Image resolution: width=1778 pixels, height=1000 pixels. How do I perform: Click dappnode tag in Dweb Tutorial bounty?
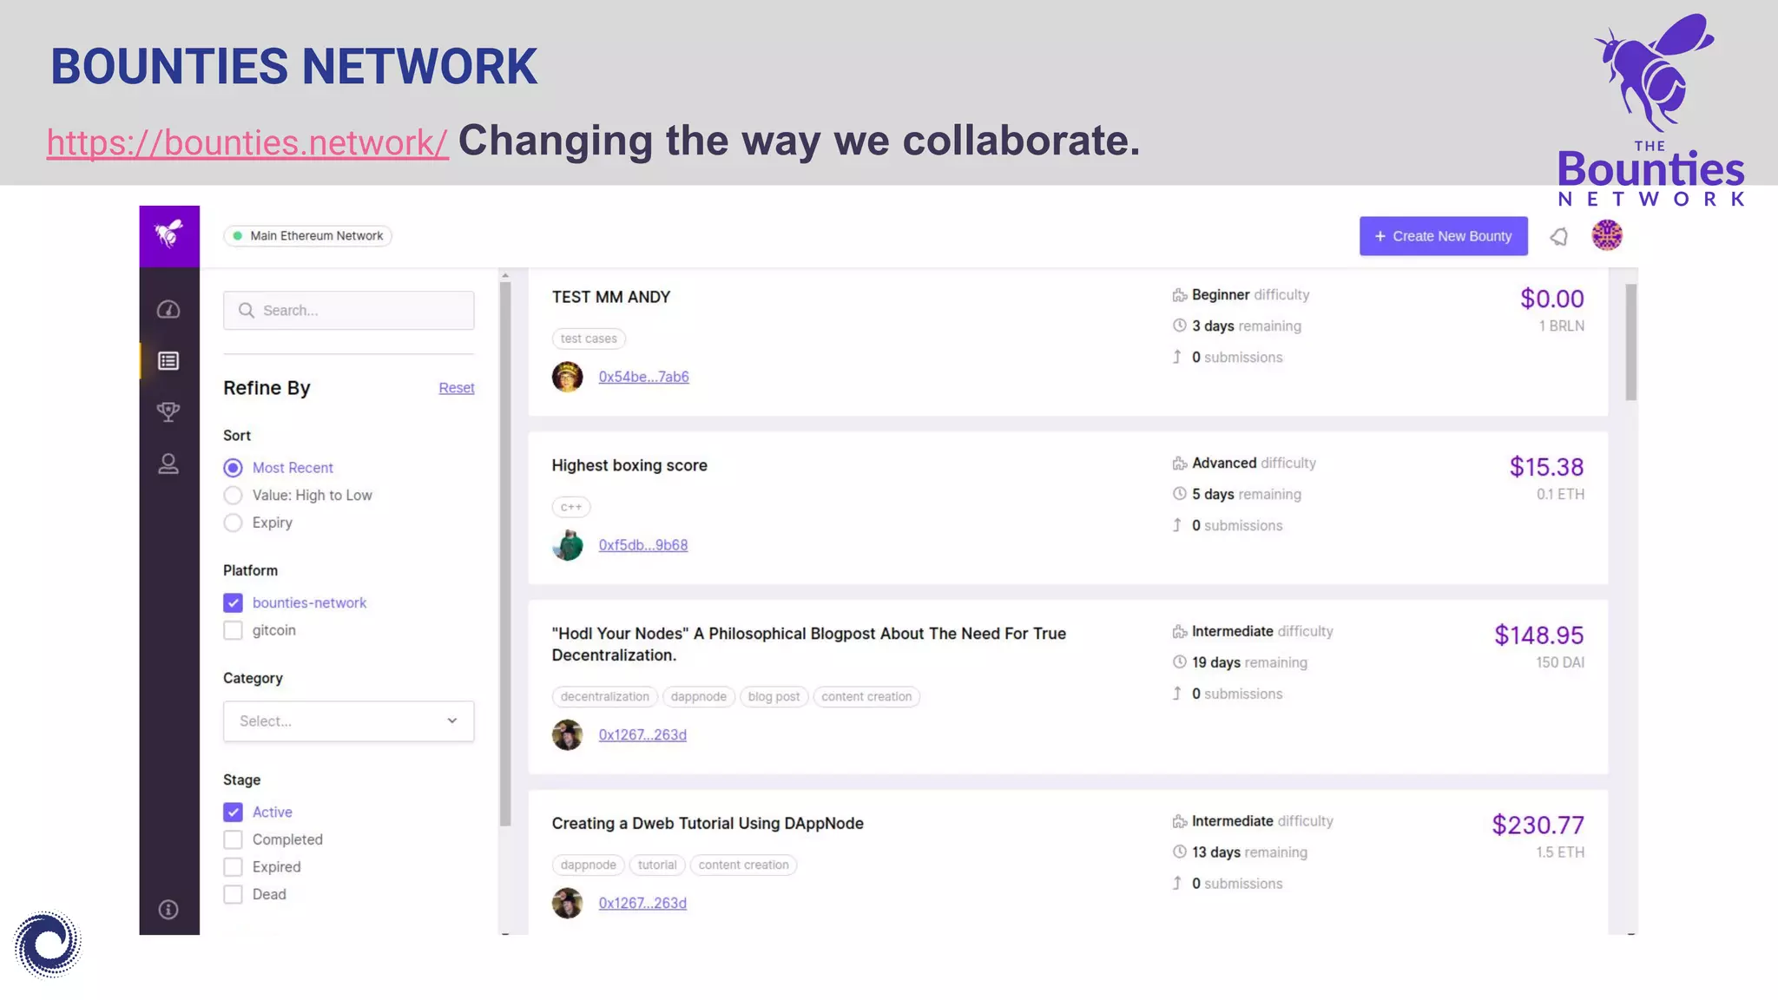(x=588, y=865)
